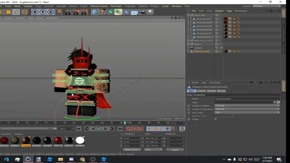
Task: Click the Name input field in Basic Properties
Action: coord(247,99)
